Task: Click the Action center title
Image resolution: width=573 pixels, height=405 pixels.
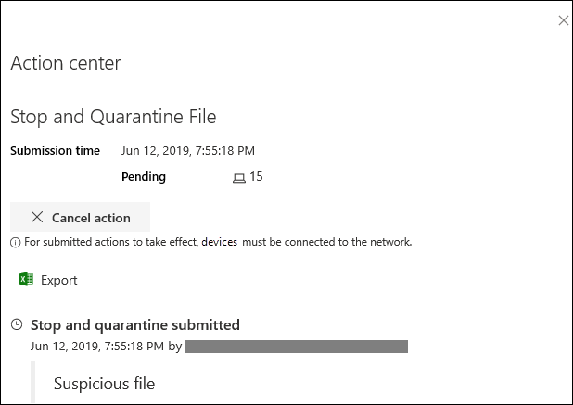Action: click(65, 63)
